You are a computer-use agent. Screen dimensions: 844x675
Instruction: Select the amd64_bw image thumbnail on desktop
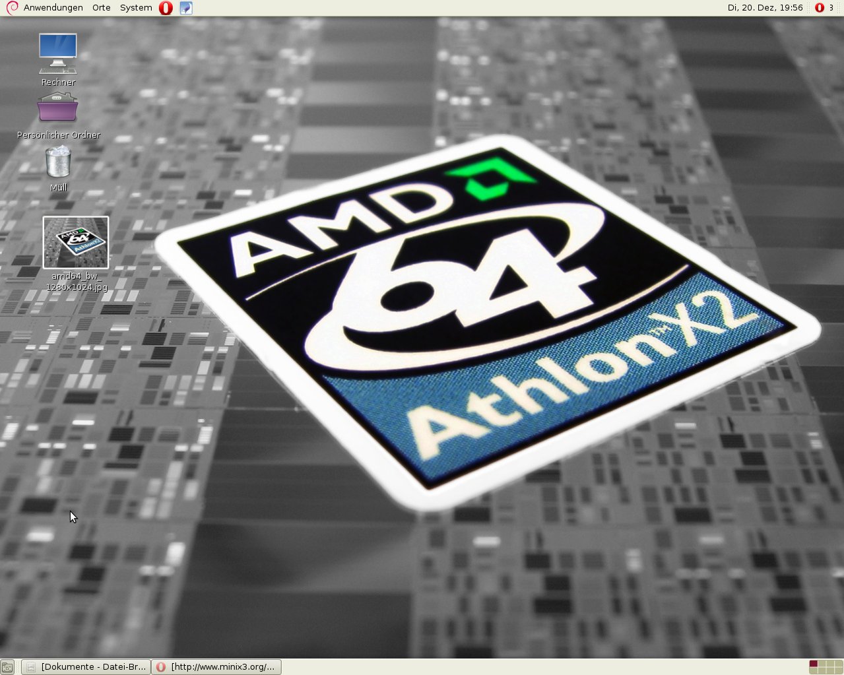coord(76,242)
